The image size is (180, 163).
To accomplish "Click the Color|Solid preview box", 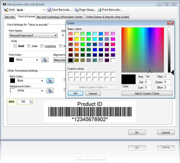I will tap(129, 79).
